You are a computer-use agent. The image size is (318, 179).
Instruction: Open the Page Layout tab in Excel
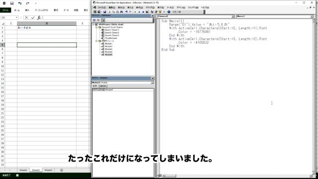pos(41,10)
